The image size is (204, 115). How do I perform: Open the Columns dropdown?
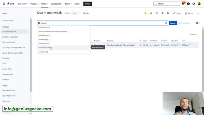[193, 34]
